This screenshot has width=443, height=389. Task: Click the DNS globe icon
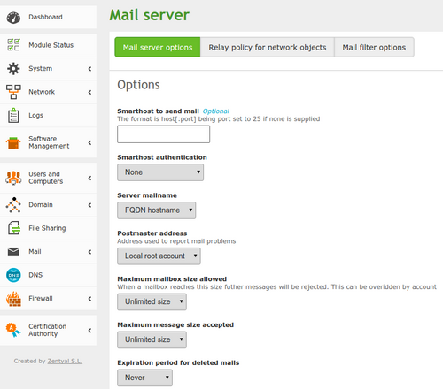click(x=13, y=275)
